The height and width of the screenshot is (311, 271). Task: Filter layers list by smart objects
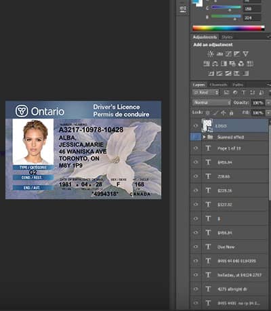pos(261,92)
